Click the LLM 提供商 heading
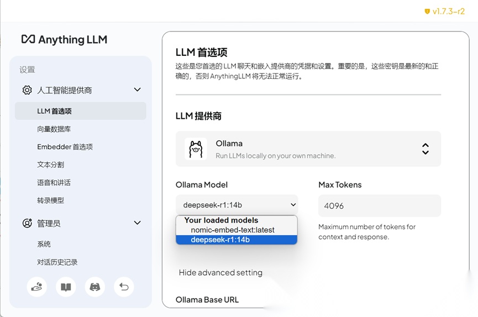This screenshot has height=317, width=478. click(x=198, y=116)
